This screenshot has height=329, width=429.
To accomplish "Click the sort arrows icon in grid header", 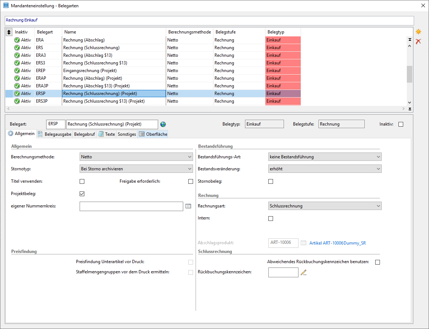I will pos(9,32).
